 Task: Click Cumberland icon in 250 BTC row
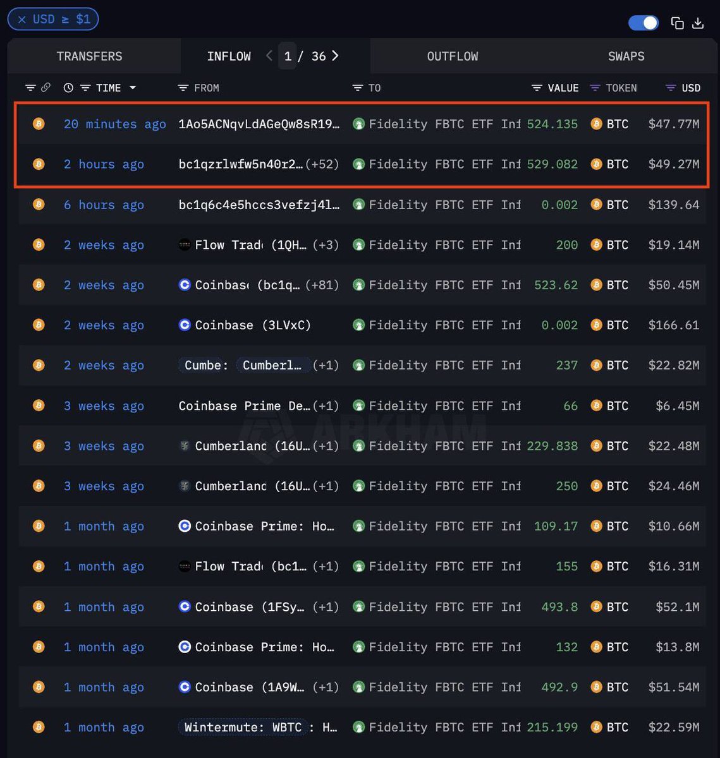pos(184,486)
